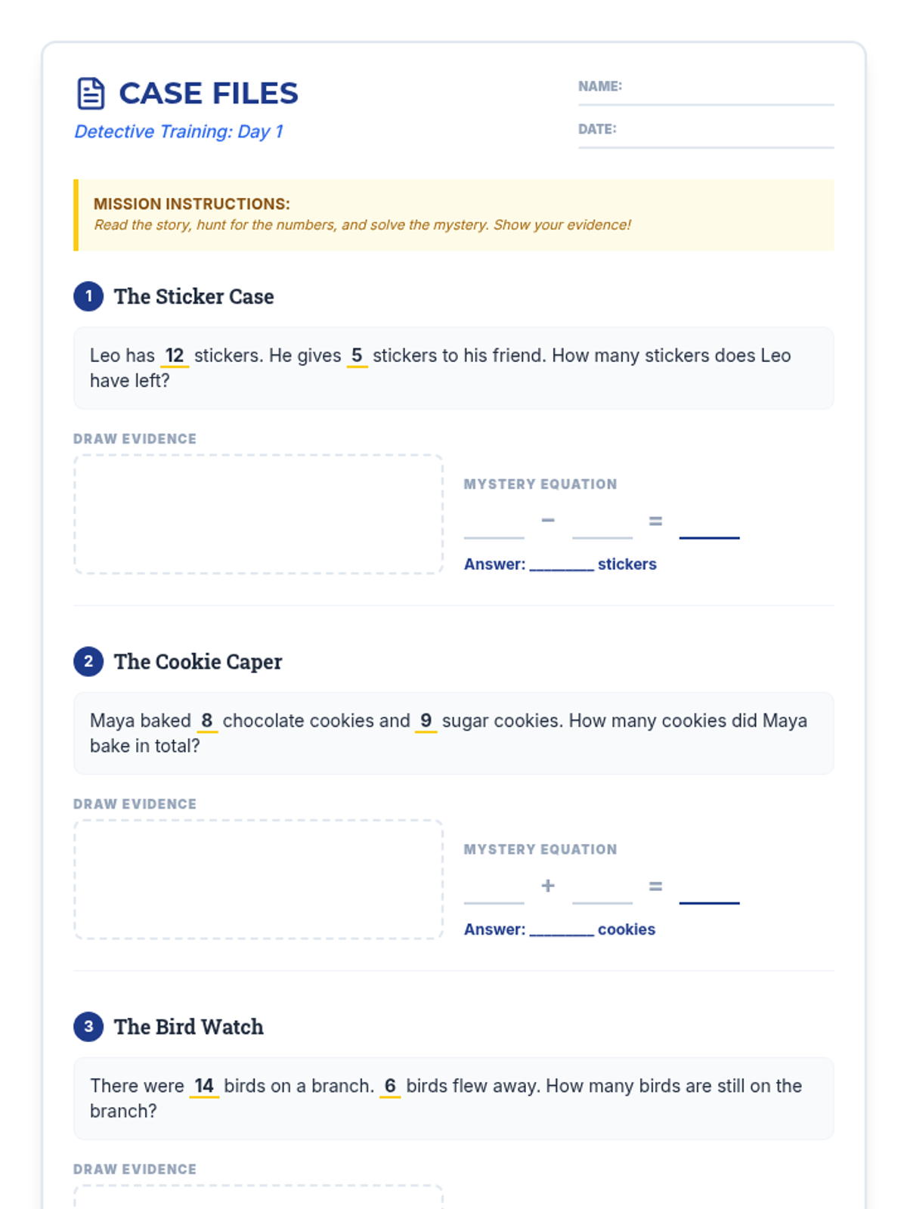The image size is (907, 1209).
Task: Click the equals sign in the Cookie equation
Action: [x=655, y=886]
